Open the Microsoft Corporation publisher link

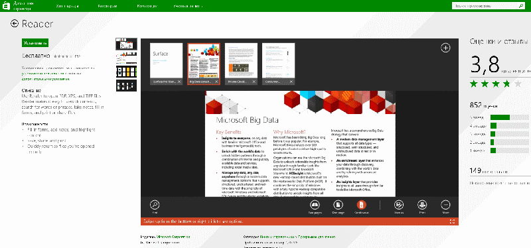tap(173, 237)
